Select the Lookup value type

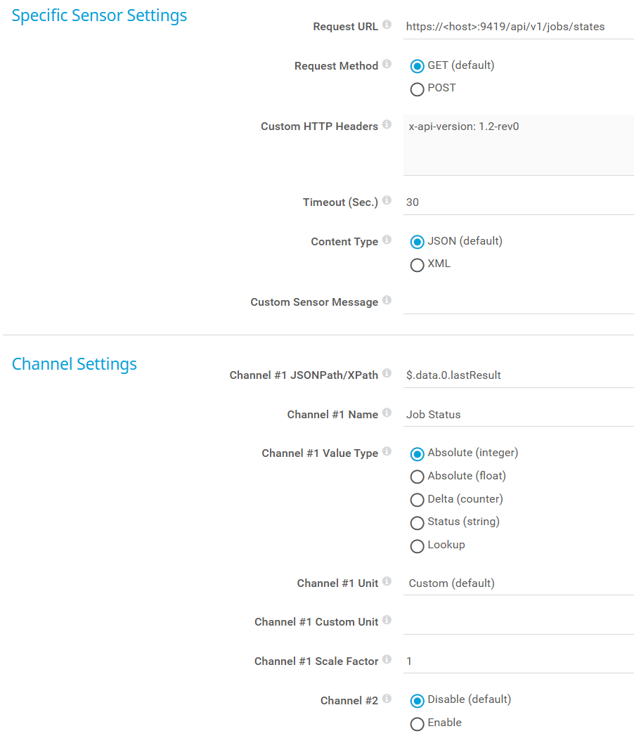417,546
